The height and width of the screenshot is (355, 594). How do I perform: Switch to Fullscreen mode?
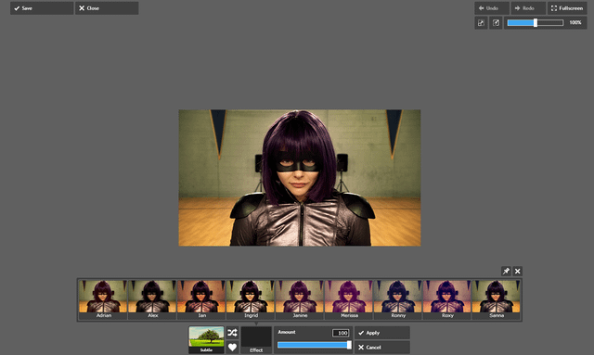pyautogui.click(x=567, y=8)
